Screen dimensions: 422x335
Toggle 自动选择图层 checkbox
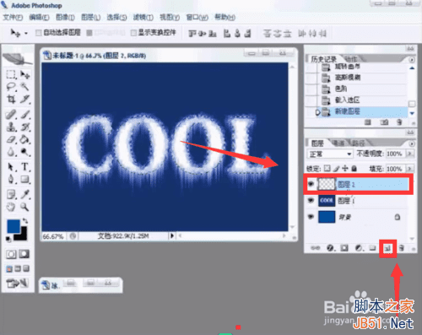(x=39, y=33)
